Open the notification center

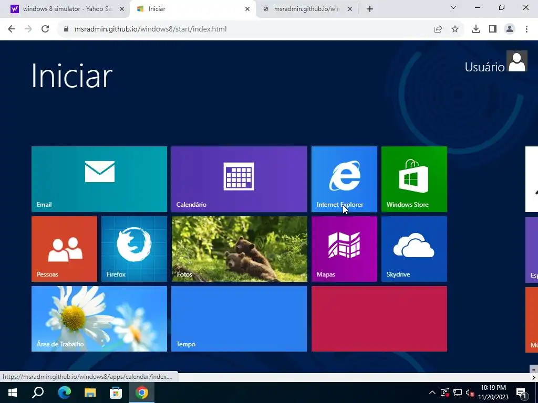522,393
